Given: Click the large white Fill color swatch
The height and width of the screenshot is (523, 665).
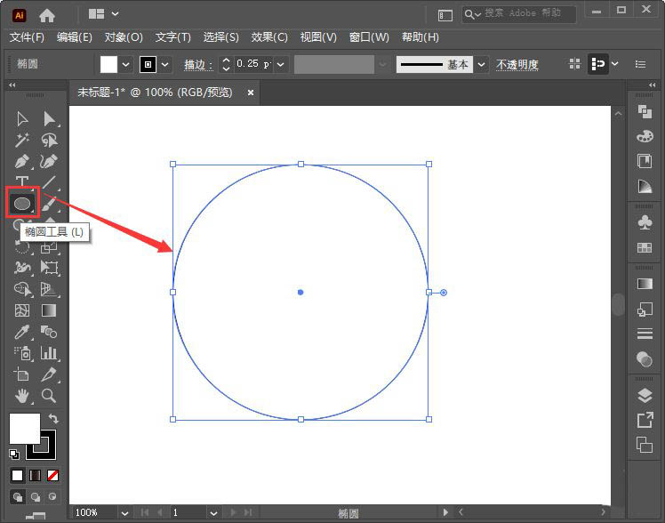Looking at the screenshot, I should [24, 428].
